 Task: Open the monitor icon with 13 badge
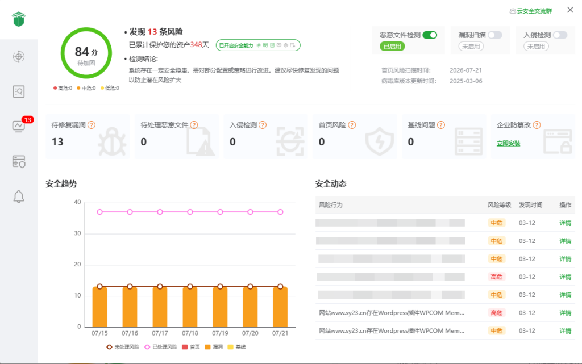point(19,126)
